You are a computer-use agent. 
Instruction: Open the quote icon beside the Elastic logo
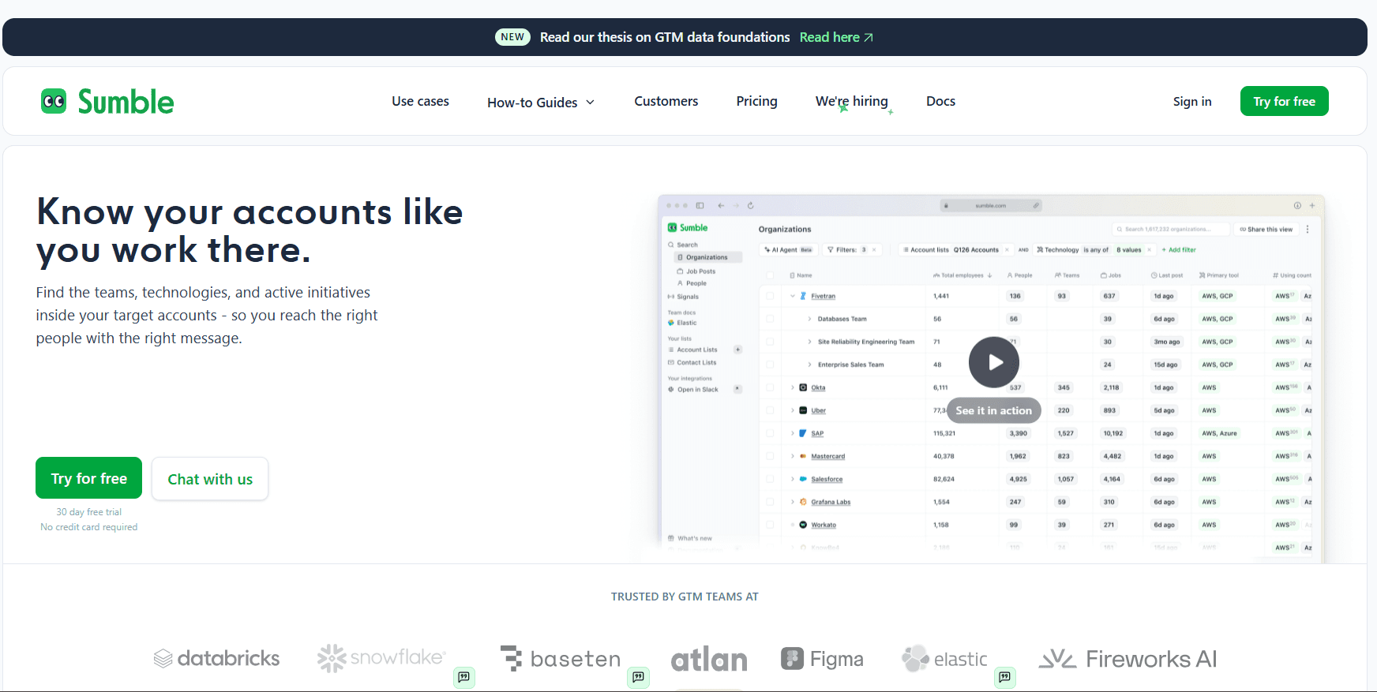tap(1005, 677)
